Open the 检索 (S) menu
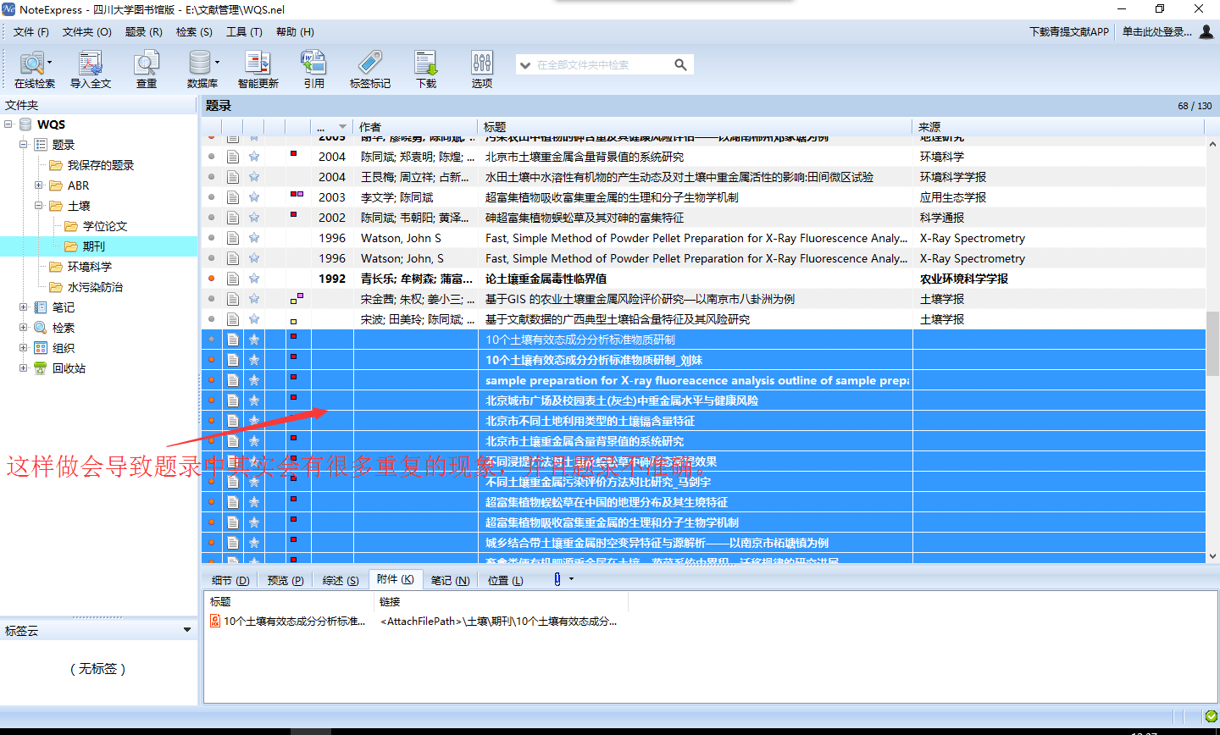The height and width of the screenshot is (735, 1220). [x=194, y=32]
